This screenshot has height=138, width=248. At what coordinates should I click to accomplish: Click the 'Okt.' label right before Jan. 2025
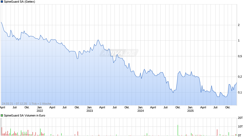(178, 108)
